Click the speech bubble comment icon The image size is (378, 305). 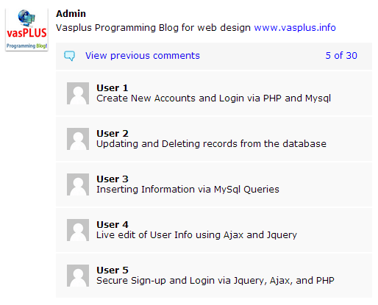pos(69,56)
